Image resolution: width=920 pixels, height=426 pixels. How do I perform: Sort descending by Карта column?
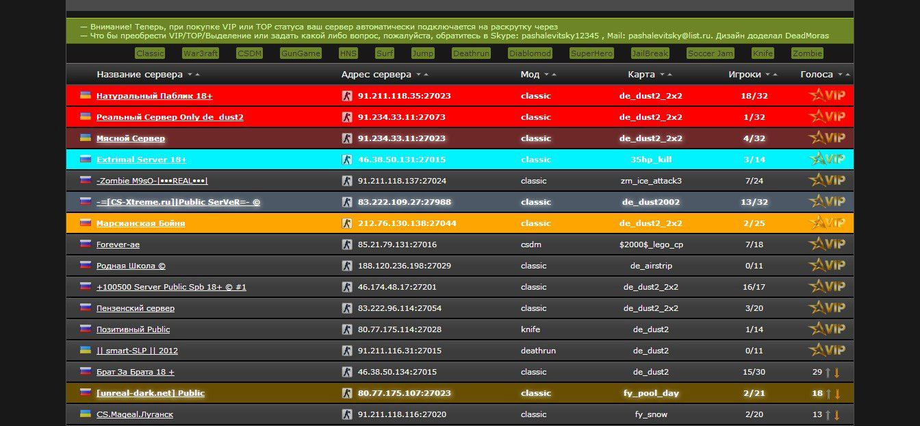[662, 75]
